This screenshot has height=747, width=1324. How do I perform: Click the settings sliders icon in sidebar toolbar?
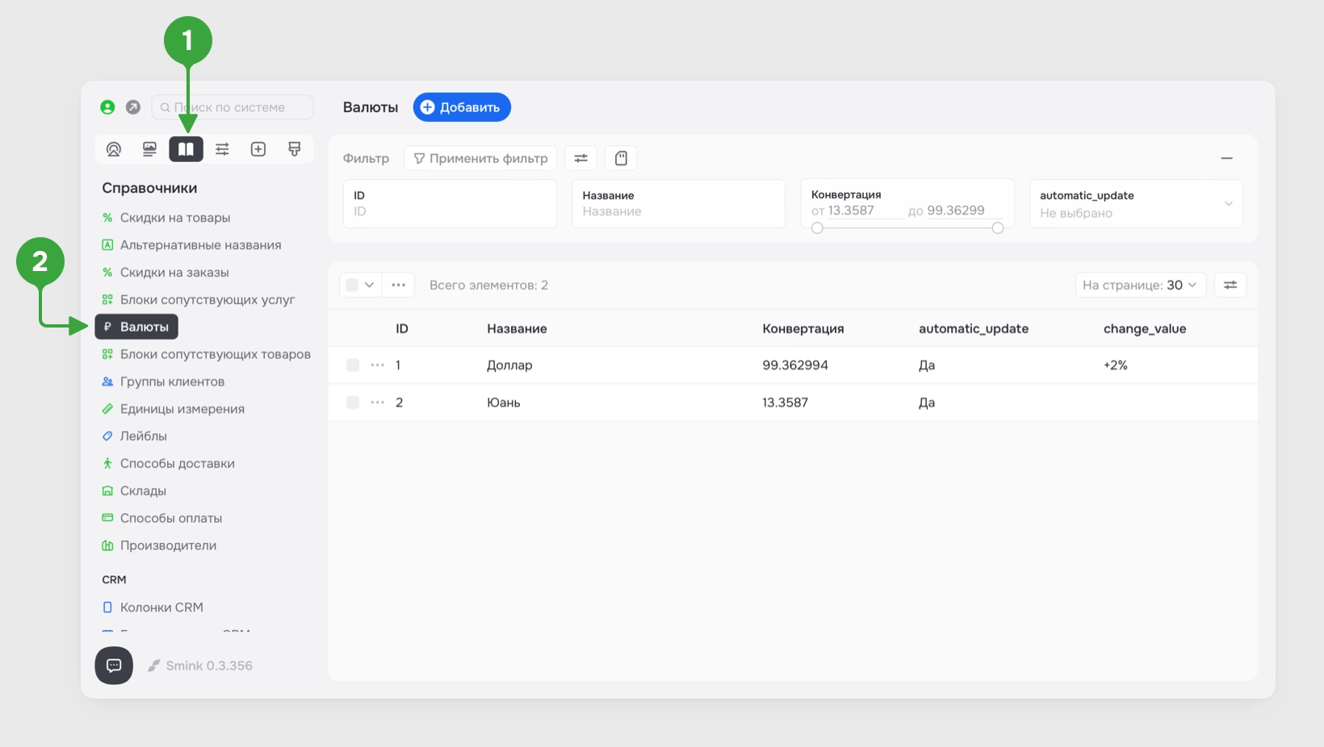222,149
